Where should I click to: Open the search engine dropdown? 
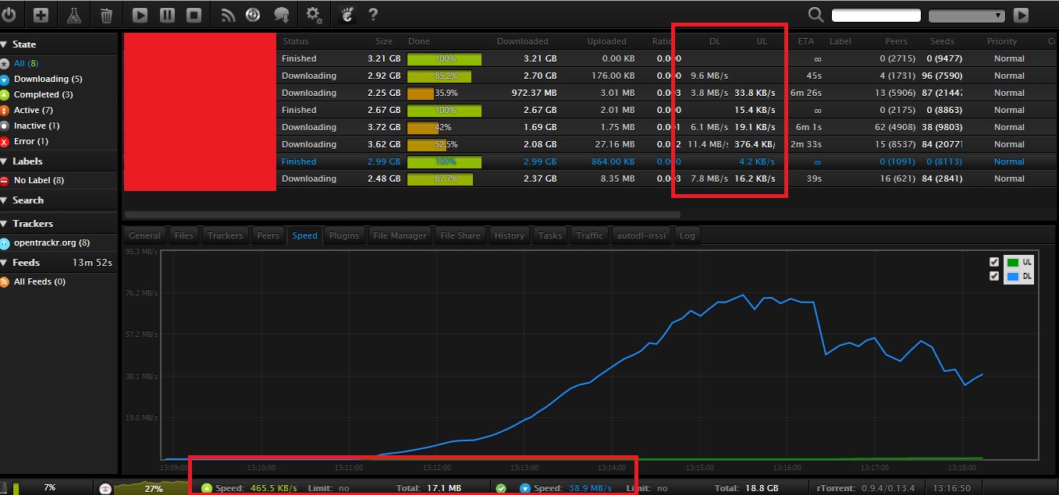point(966,16)
